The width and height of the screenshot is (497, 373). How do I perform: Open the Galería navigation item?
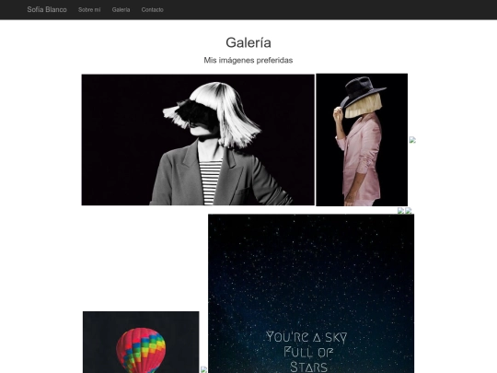[x=121, y=10]
